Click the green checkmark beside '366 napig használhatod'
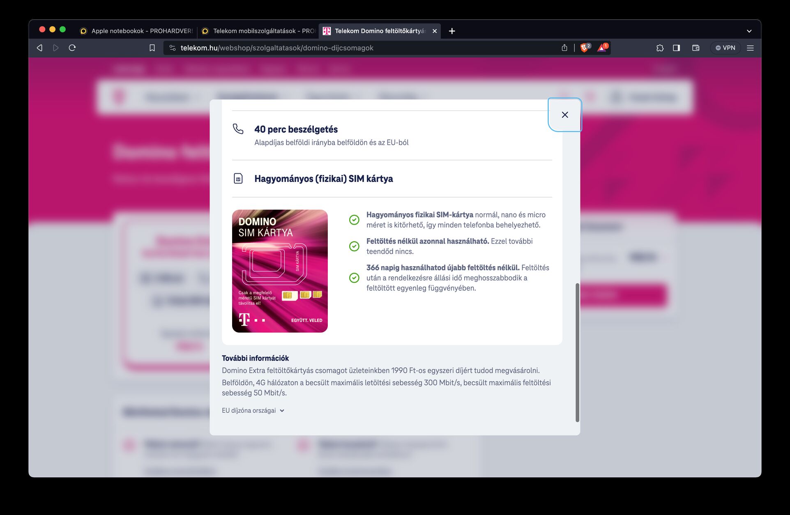Screen dimensions: 790x515 coord(354,278)
